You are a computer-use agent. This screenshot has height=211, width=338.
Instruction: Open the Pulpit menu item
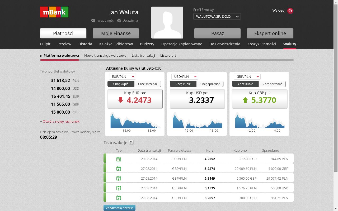point(45,44)
